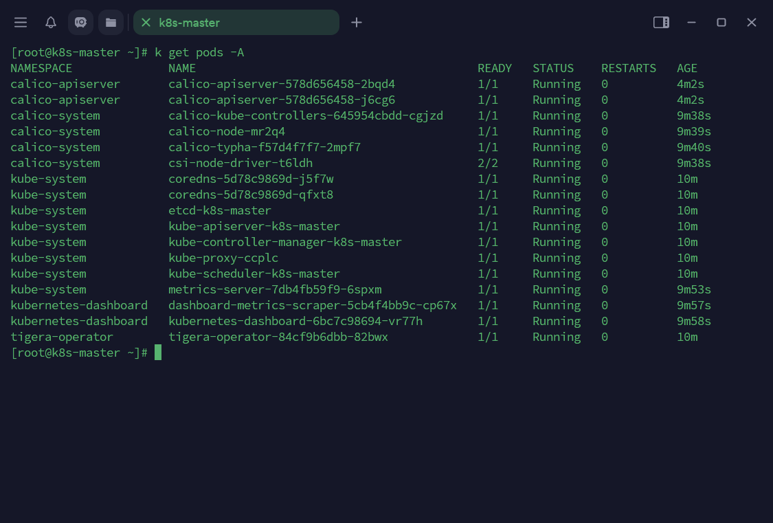Viewport: 773px width, 523px height.
Task: Open the robot assistant icon
Action: tap(80, 23)
